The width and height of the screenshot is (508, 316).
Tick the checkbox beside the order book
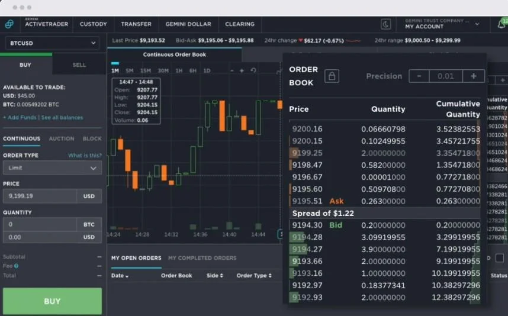point(499,258)
